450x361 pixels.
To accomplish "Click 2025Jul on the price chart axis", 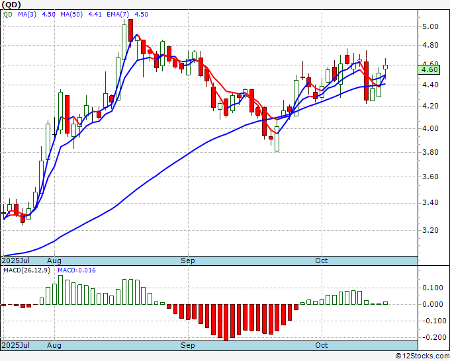I will click(x=16, y=261).
